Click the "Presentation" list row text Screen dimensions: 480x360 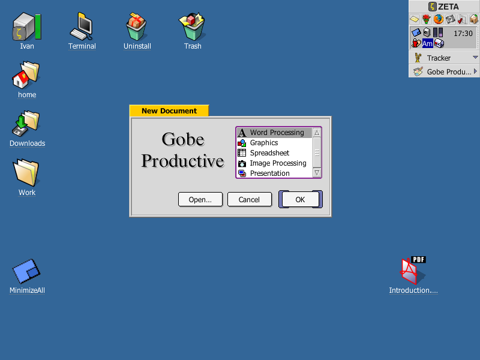(269, 173)
